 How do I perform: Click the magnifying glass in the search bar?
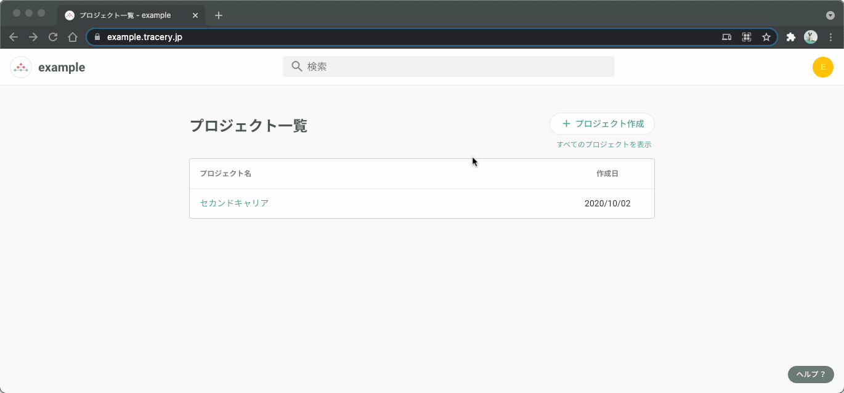click(298, 66)
